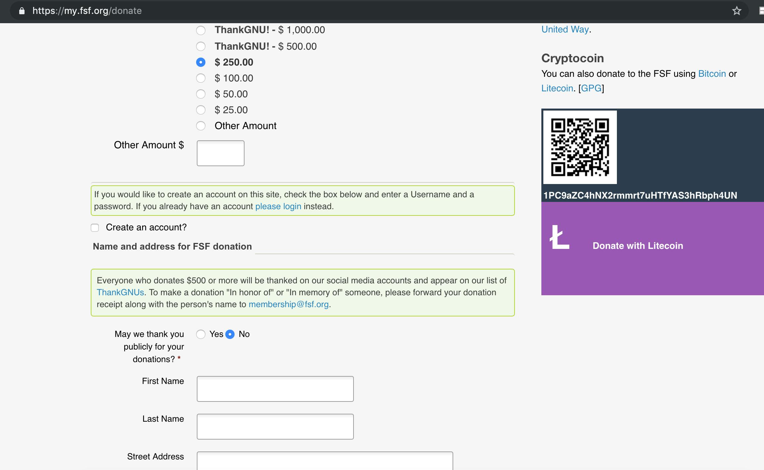Open the ThankGNUs list link
This screenshot has height=470, width=764.
pos(120,293)
